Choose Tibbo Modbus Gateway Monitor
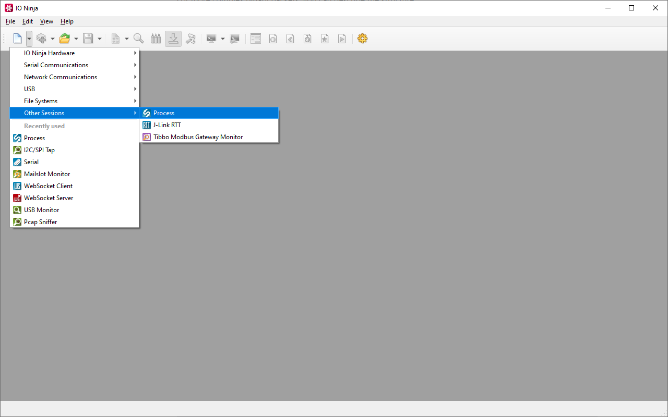668x417 pixels. tap(209, 137)
